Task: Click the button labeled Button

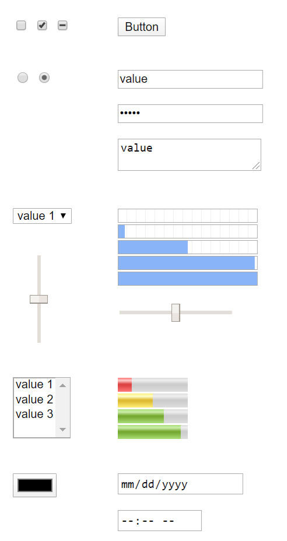Action: (x=142, y=27)
